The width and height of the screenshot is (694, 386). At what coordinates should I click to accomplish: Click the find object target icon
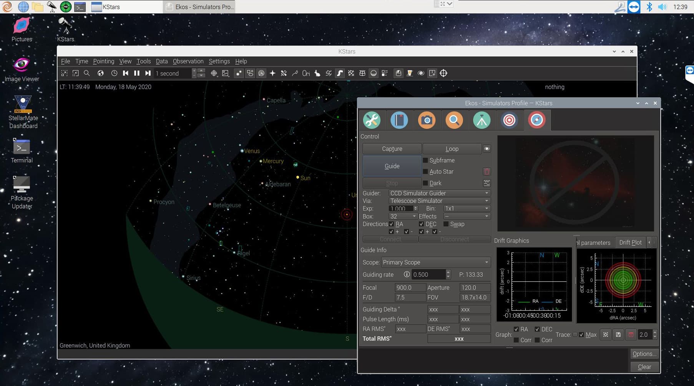[x=214, y=73]
